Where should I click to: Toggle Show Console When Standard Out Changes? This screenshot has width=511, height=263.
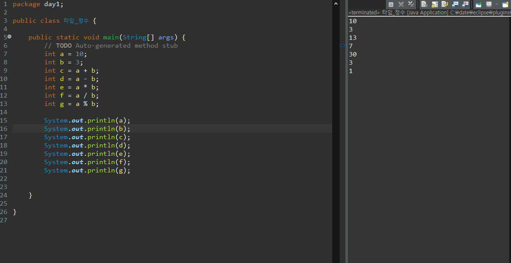(455, 4)
